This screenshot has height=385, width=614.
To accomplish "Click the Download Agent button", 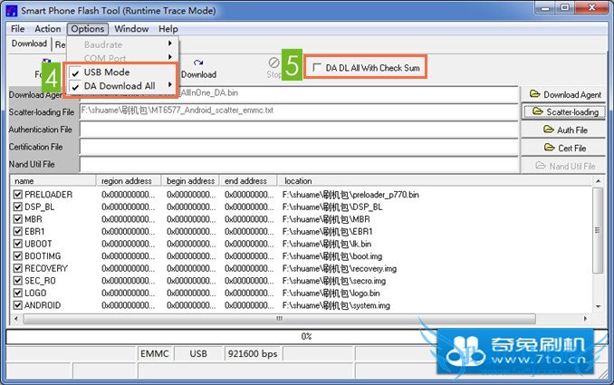I will (x=563, y=94).
